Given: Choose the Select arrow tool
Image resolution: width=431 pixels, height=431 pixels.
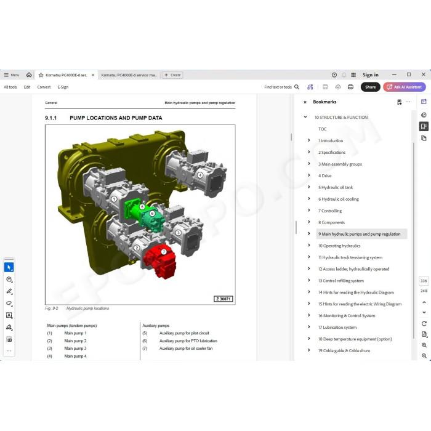Looking at the screenshot, I should pos(9,267).
